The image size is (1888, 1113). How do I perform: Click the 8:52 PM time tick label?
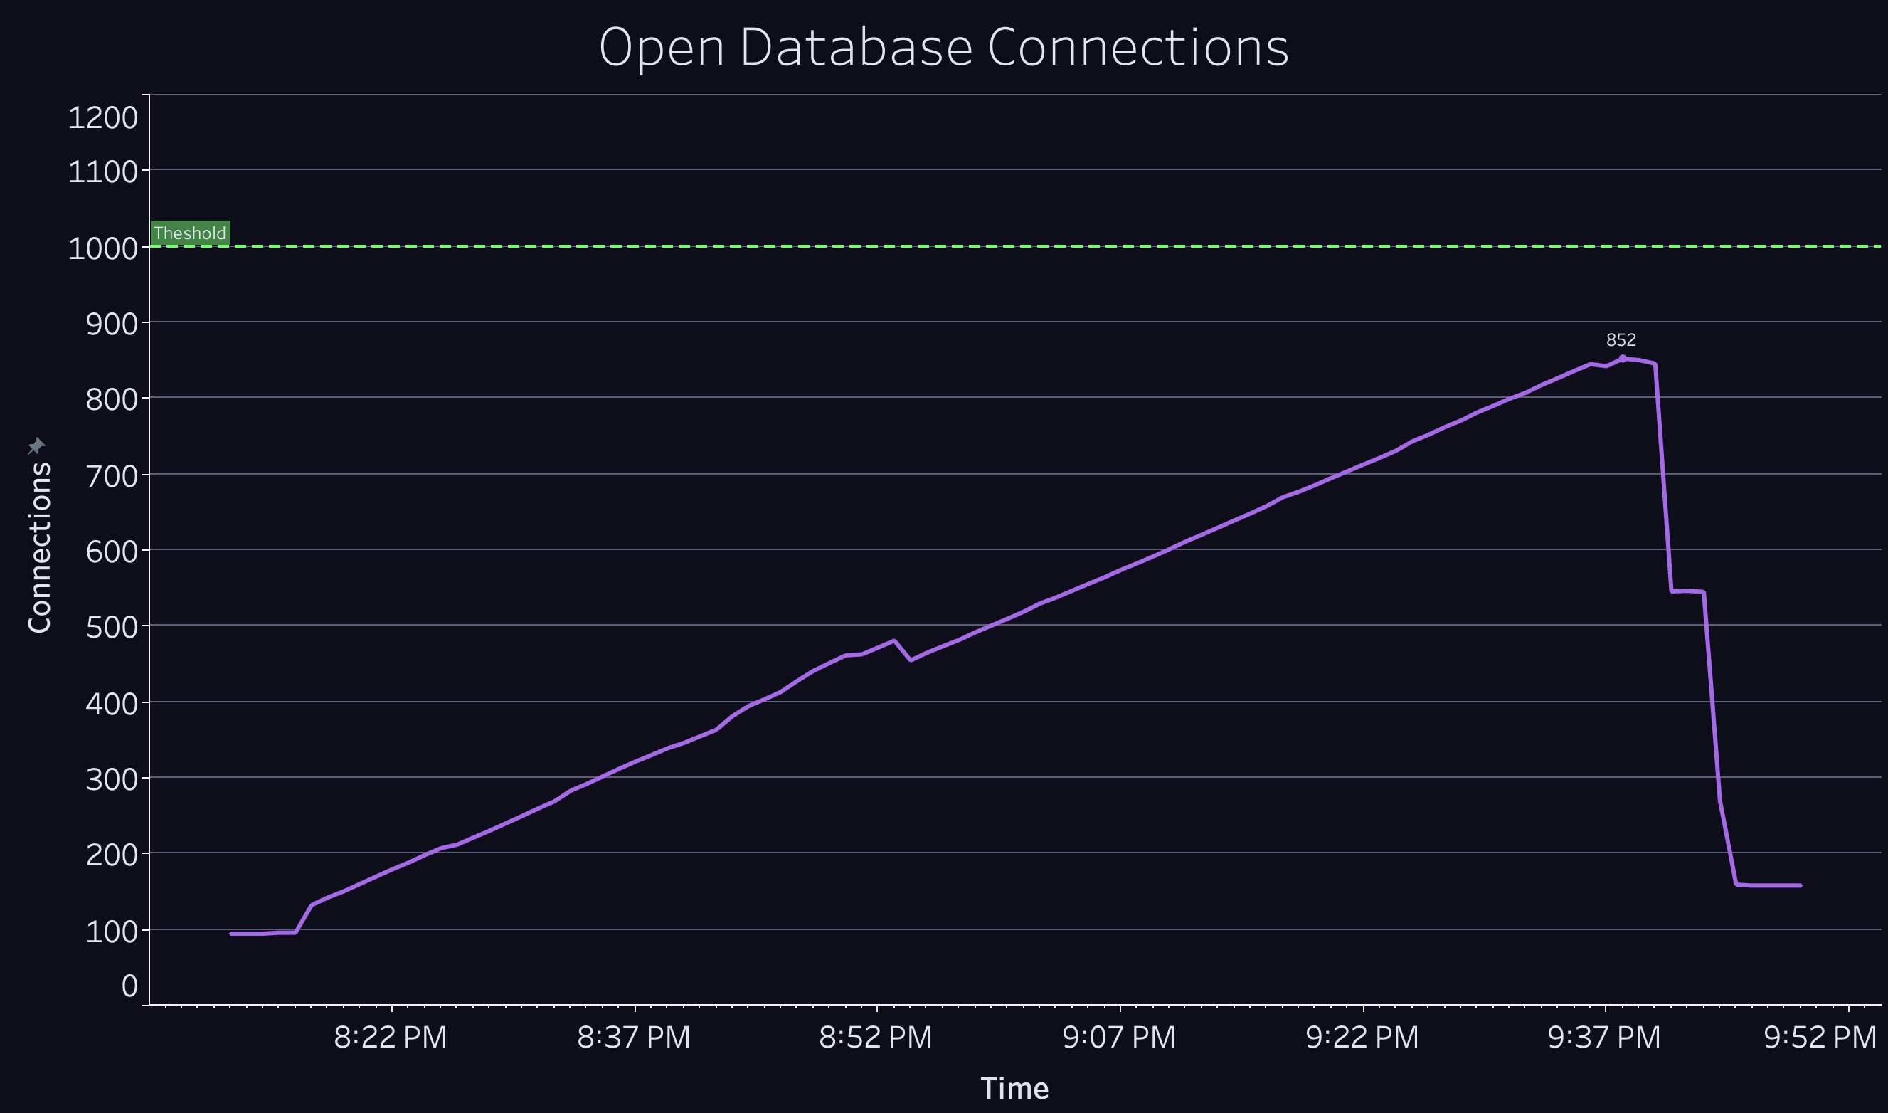[876, 1038]
